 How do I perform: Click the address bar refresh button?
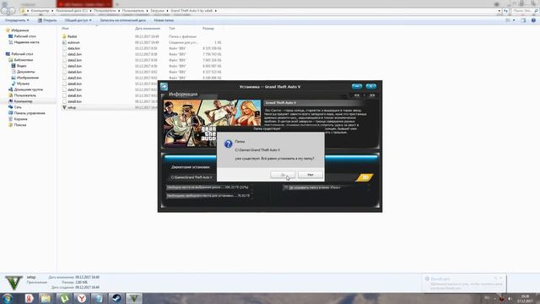click(x=505, y=11)
